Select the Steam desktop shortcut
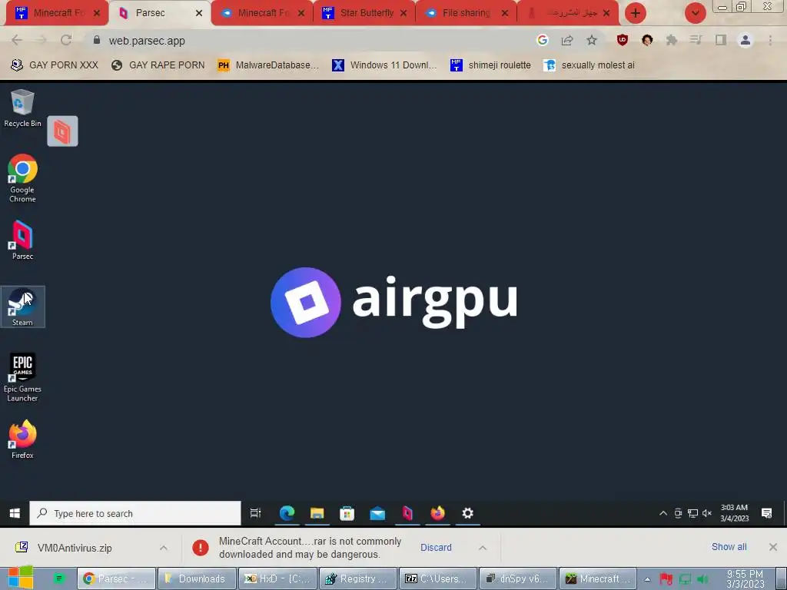Image resolution: width=787 pixels, height=590 pixels. (22, 307)
